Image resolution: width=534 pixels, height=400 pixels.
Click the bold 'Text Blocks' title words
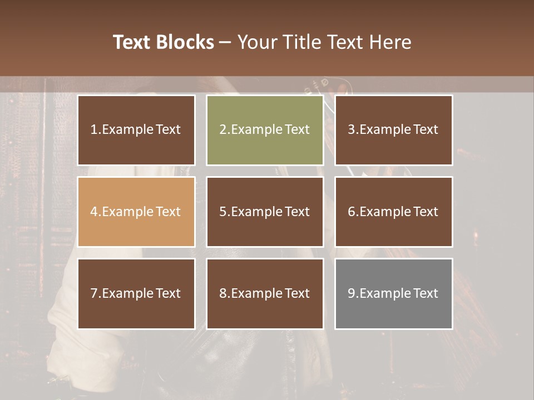[x=164, y=42]
